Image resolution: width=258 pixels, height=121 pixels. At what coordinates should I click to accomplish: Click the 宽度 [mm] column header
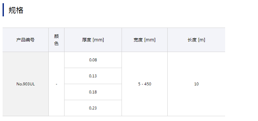(x=144, y=40)
